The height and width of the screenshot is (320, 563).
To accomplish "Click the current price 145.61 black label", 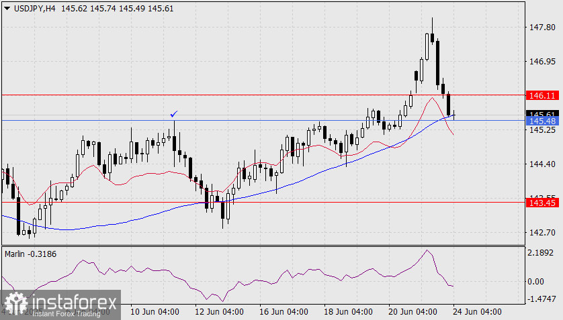I will 542,113.
